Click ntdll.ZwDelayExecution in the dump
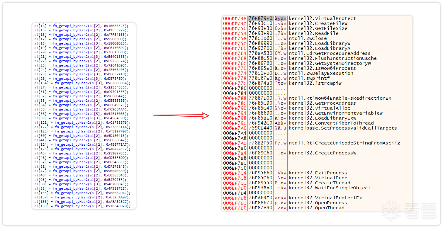 click(321, 73)
